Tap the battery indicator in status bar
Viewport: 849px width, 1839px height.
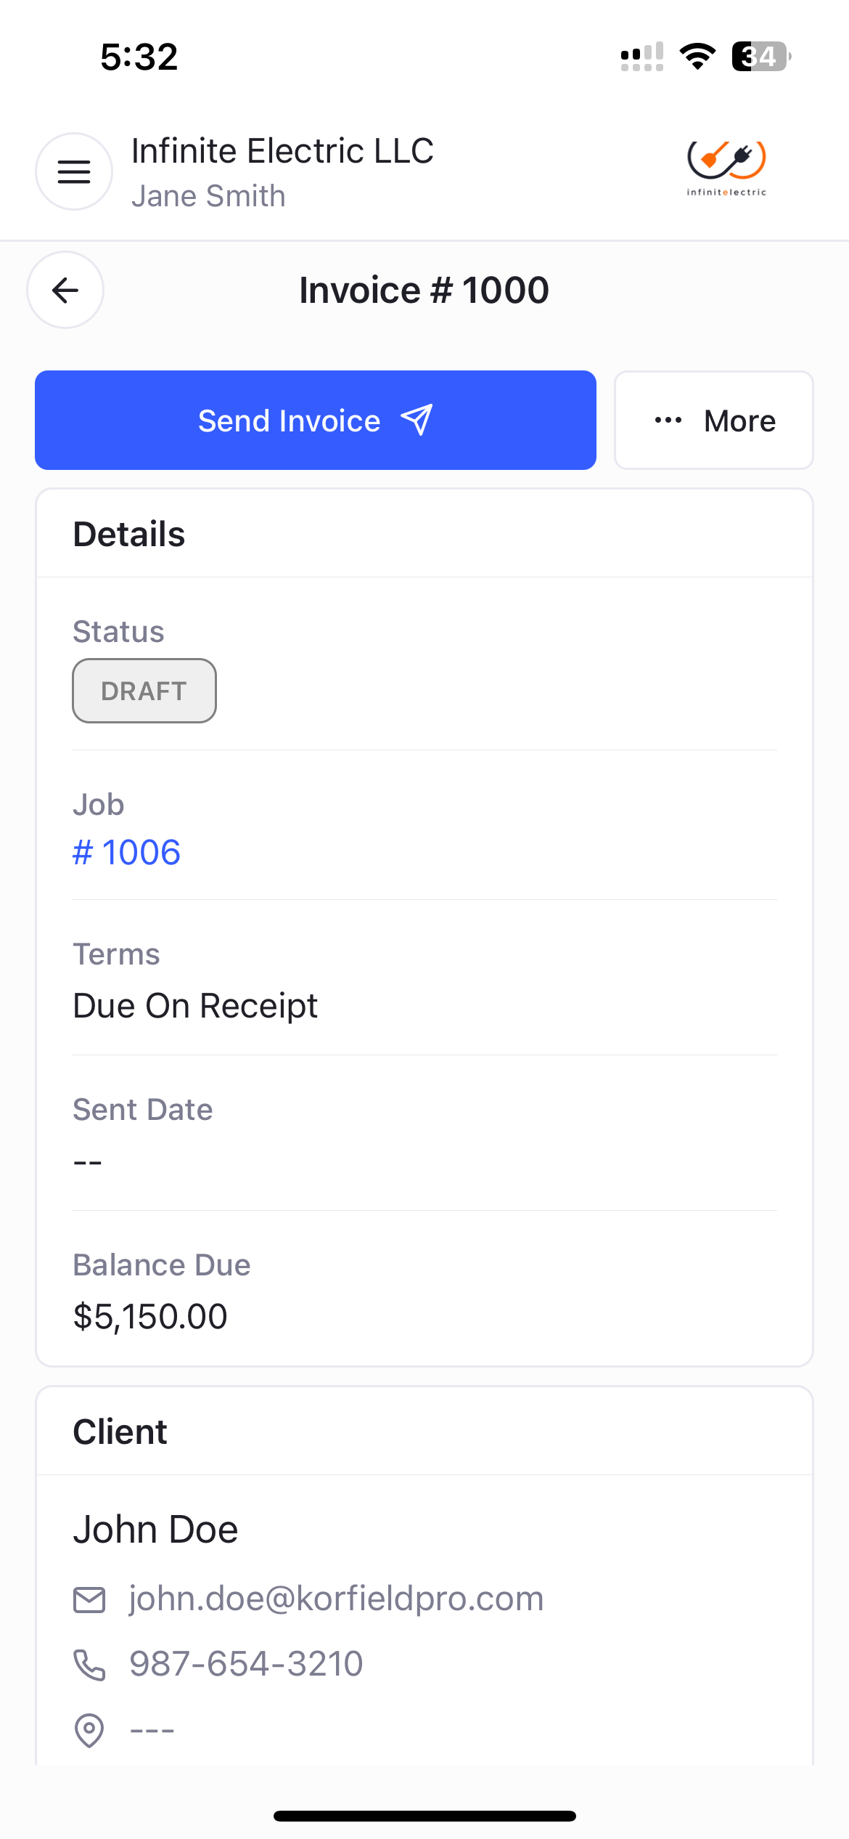click(x=760, y=57)
